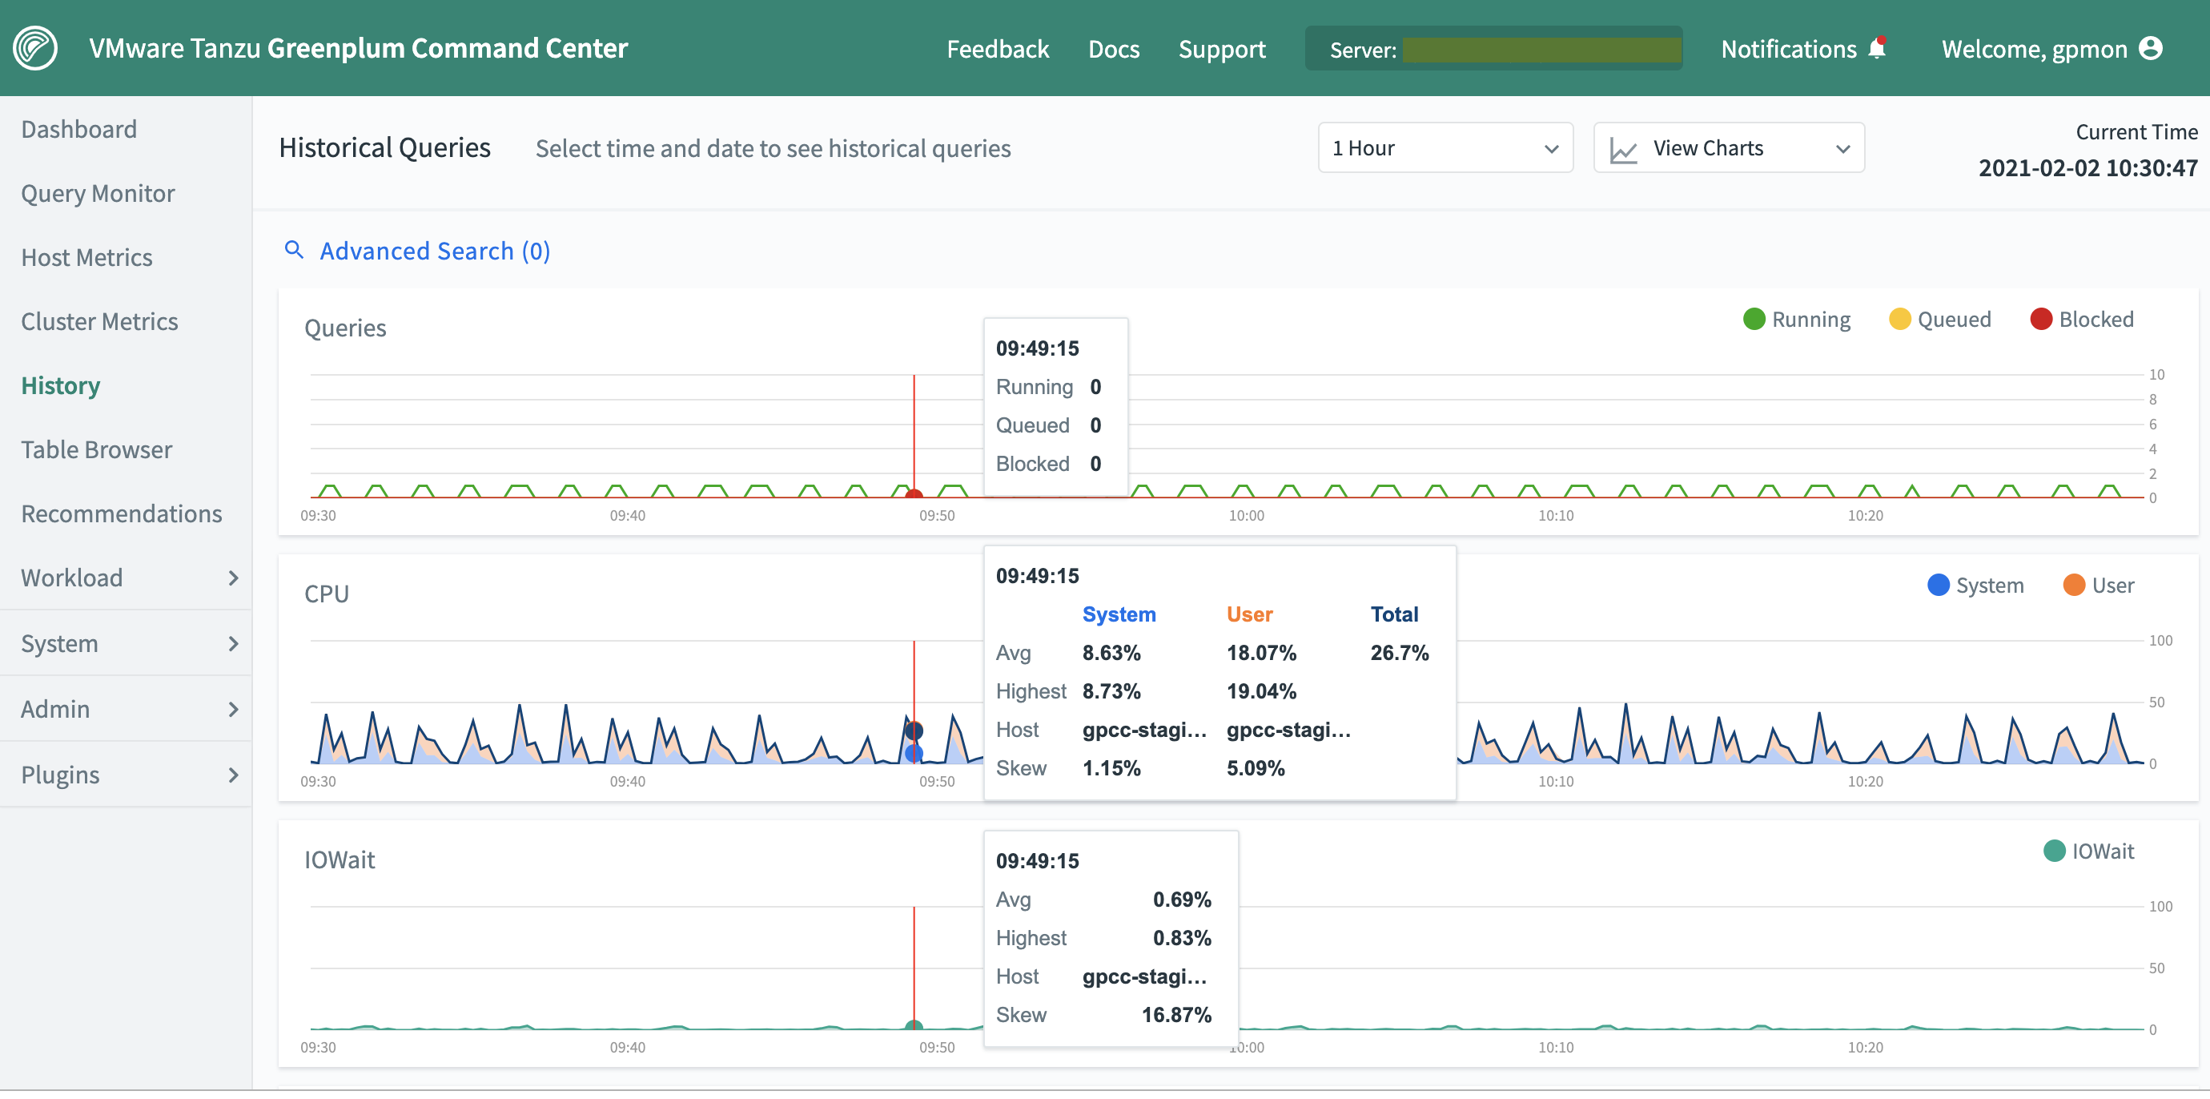2210x1099 pixels.
Task: Toggle the User legend orange dot
Action: pyautogui.click(x=2074, y=585)
